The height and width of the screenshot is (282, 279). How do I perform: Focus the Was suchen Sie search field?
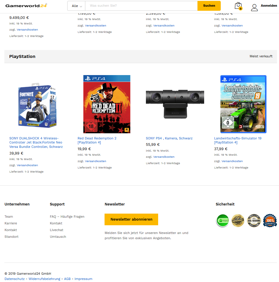point(141,6)
